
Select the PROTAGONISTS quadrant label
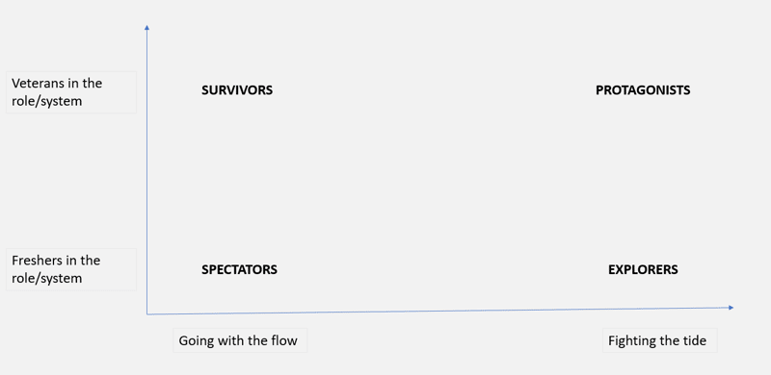[x=643, y=90]
